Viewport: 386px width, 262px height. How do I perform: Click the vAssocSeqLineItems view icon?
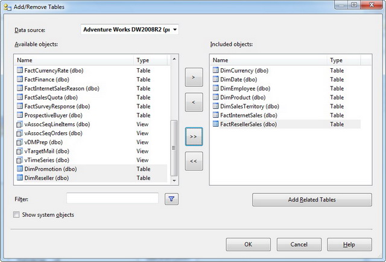(19, 124)
